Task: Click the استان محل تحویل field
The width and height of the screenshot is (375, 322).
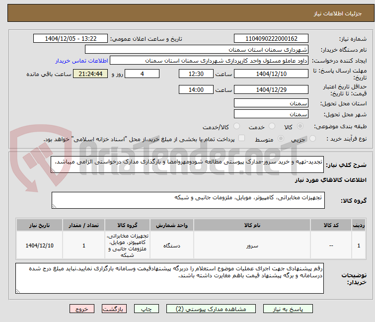Action: (x=271, y=103)
